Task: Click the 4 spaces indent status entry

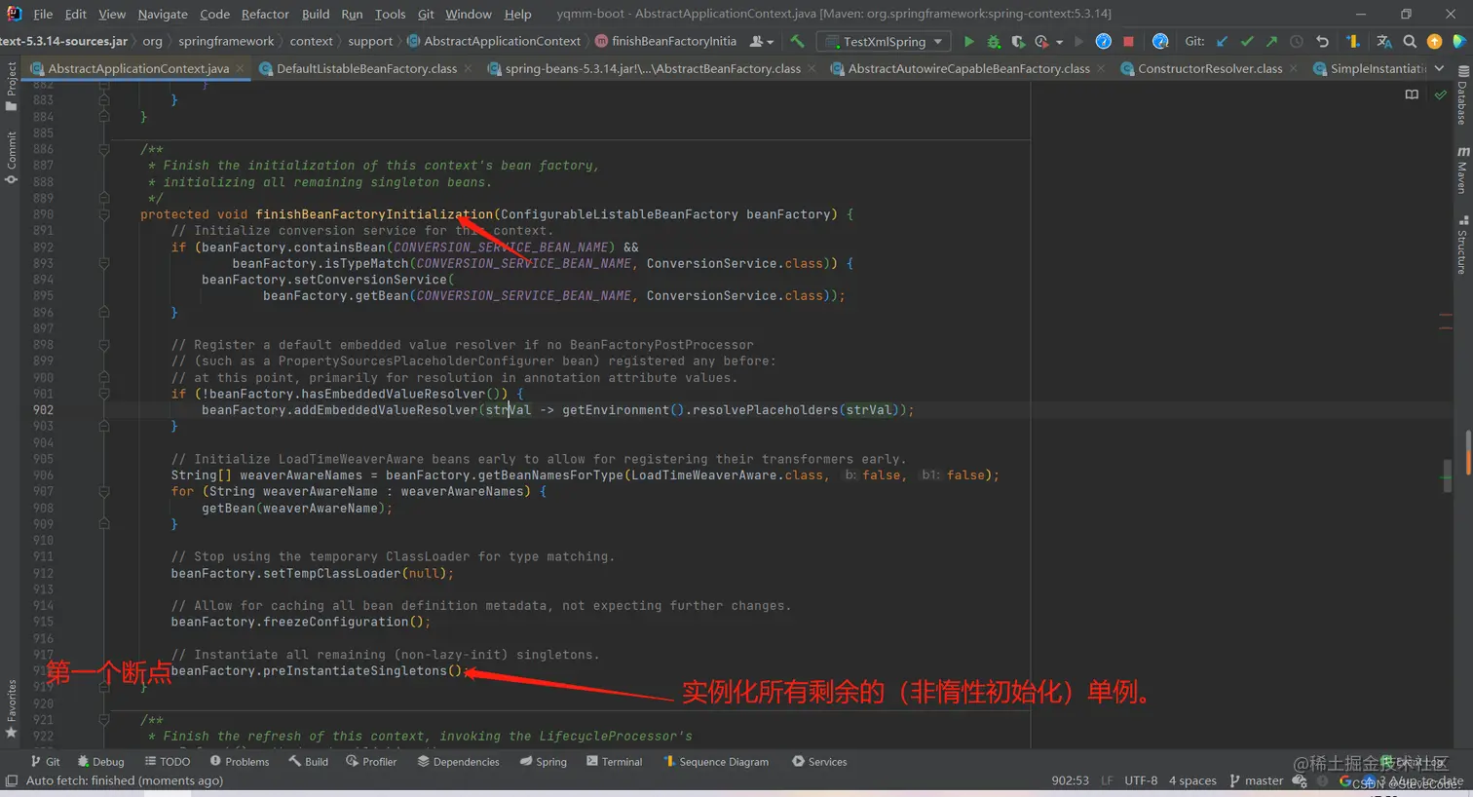Action: click(x=1192, y=780)
